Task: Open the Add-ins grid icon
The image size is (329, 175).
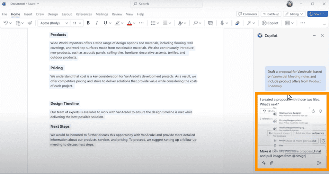Action: point(288,23)
